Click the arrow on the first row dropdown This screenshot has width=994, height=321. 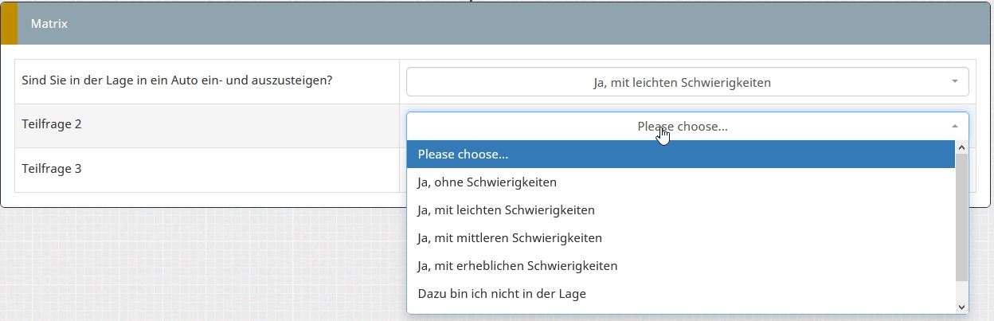pos(954,82)
